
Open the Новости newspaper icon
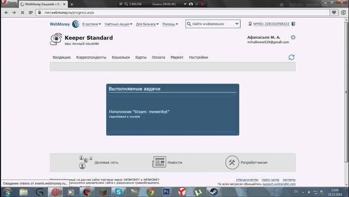(x=159, y=162)
